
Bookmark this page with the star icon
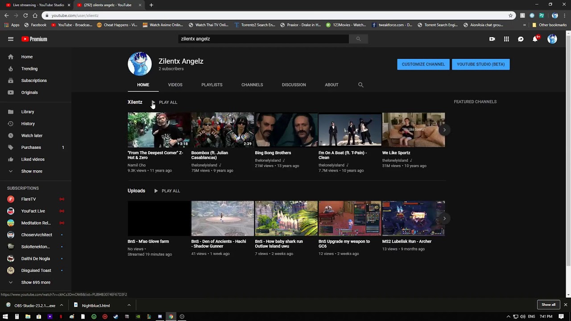pos(511,16)
